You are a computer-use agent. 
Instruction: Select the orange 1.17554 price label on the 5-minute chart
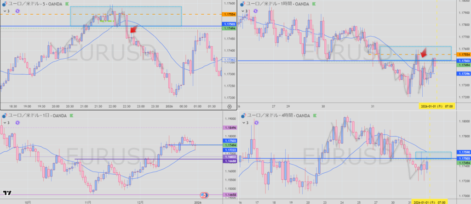(x=229, y=15)
